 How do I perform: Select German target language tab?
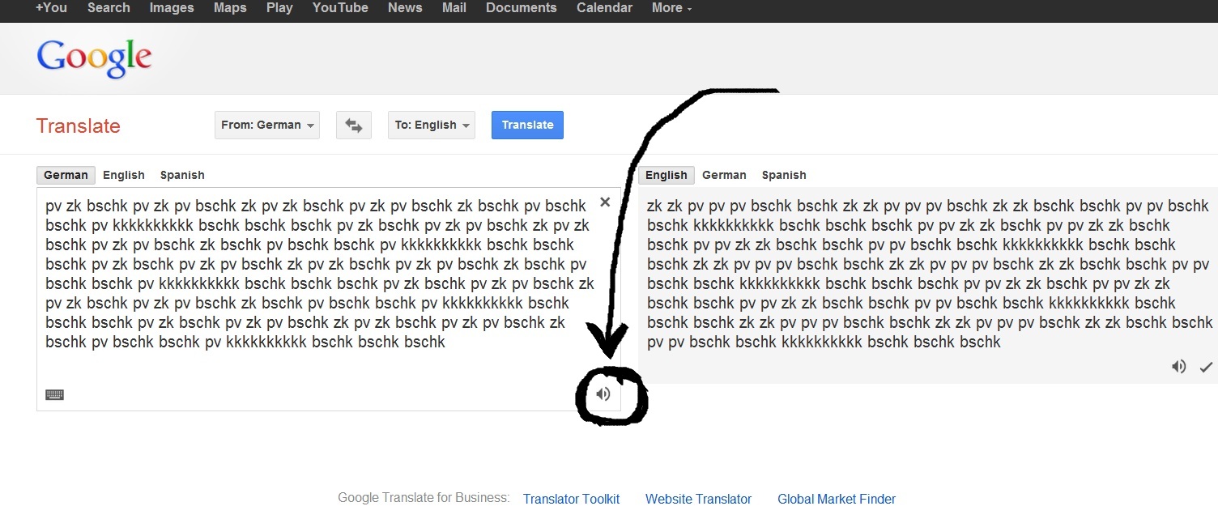tap(724, 175)
